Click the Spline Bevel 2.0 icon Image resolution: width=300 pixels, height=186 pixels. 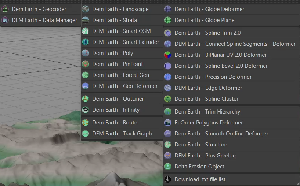click(x=168, y=66)
